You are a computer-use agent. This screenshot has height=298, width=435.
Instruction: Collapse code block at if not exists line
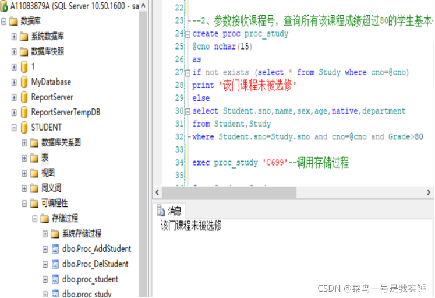click(188, 73)
